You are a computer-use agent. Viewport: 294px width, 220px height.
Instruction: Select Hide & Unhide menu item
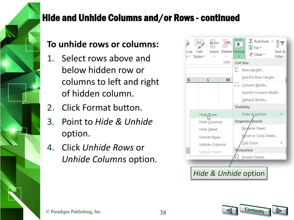click(x=259, y=114)
